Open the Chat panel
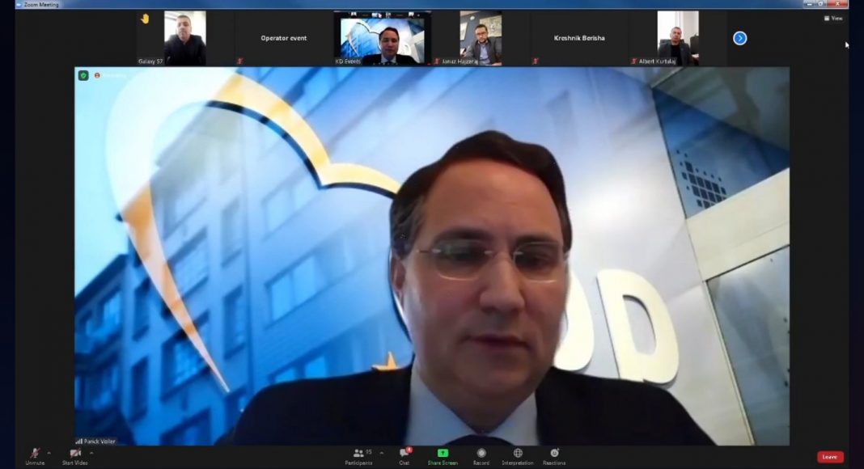The image size is (864, 469). [404, 454]
